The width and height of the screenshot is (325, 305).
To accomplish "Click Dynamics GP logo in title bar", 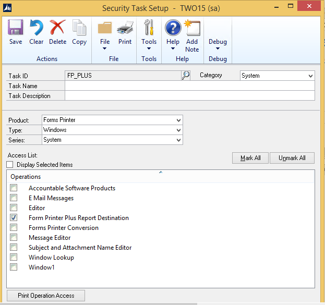I will [x=7, y=8].
